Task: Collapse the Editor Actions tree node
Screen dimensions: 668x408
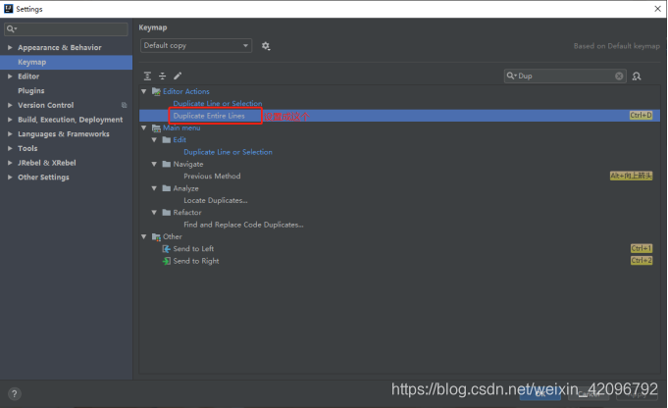Action: [144, 91]
